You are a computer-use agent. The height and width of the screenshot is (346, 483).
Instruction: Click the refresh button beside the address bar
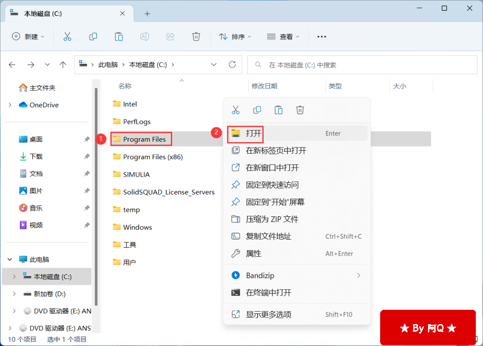click(232, 64)
